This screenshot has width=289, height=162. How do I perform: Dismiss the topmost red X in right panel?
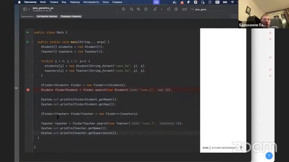point(270,33)
